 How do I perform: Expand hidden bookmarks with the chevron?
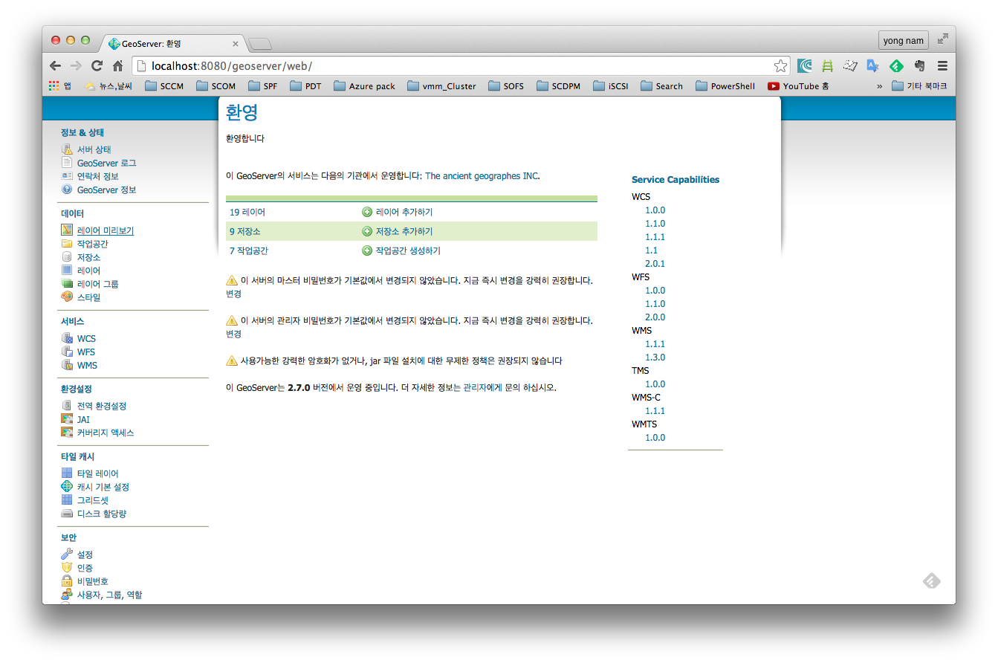point(879,86)
